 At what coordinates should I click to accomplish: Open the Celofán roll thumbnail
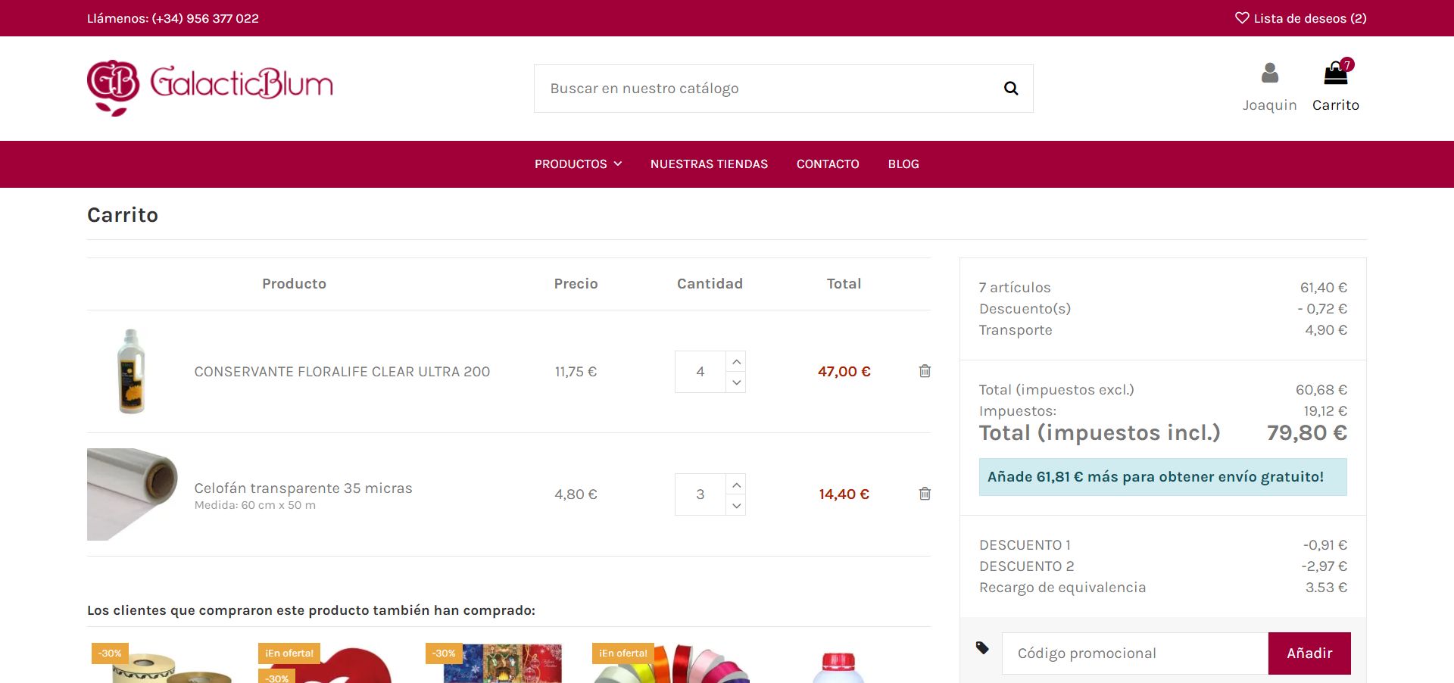point(133,494)
